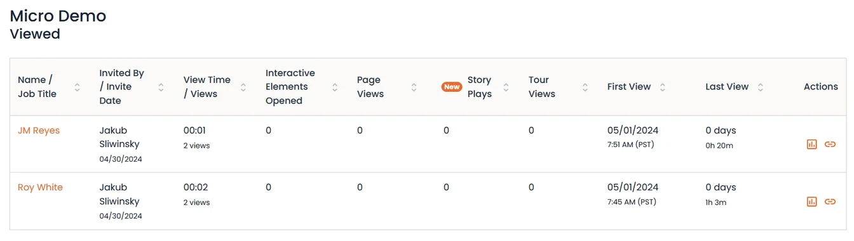854x241 pixels.
Task: Open Roy White viewer profile link
Action: tap(40, 188)
